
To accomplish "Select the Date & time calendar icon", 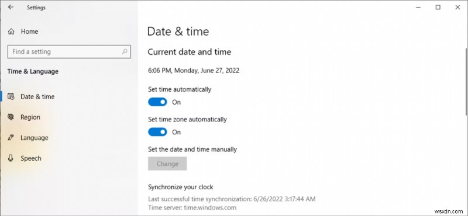I will (x=11, y=96).
